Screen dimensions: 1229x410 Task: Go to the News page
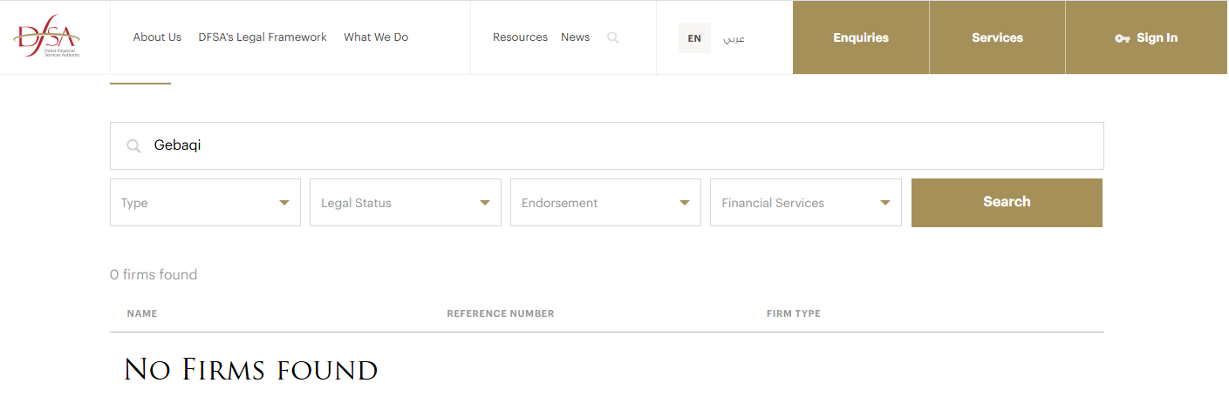[576, 37]
